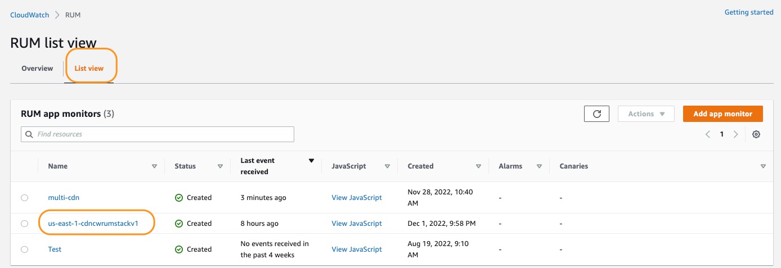Image resolution: width=781 pixels, height=268 pixels.
Task: Click '3 minutes ago' cell
Action: [x=264, y=198]
